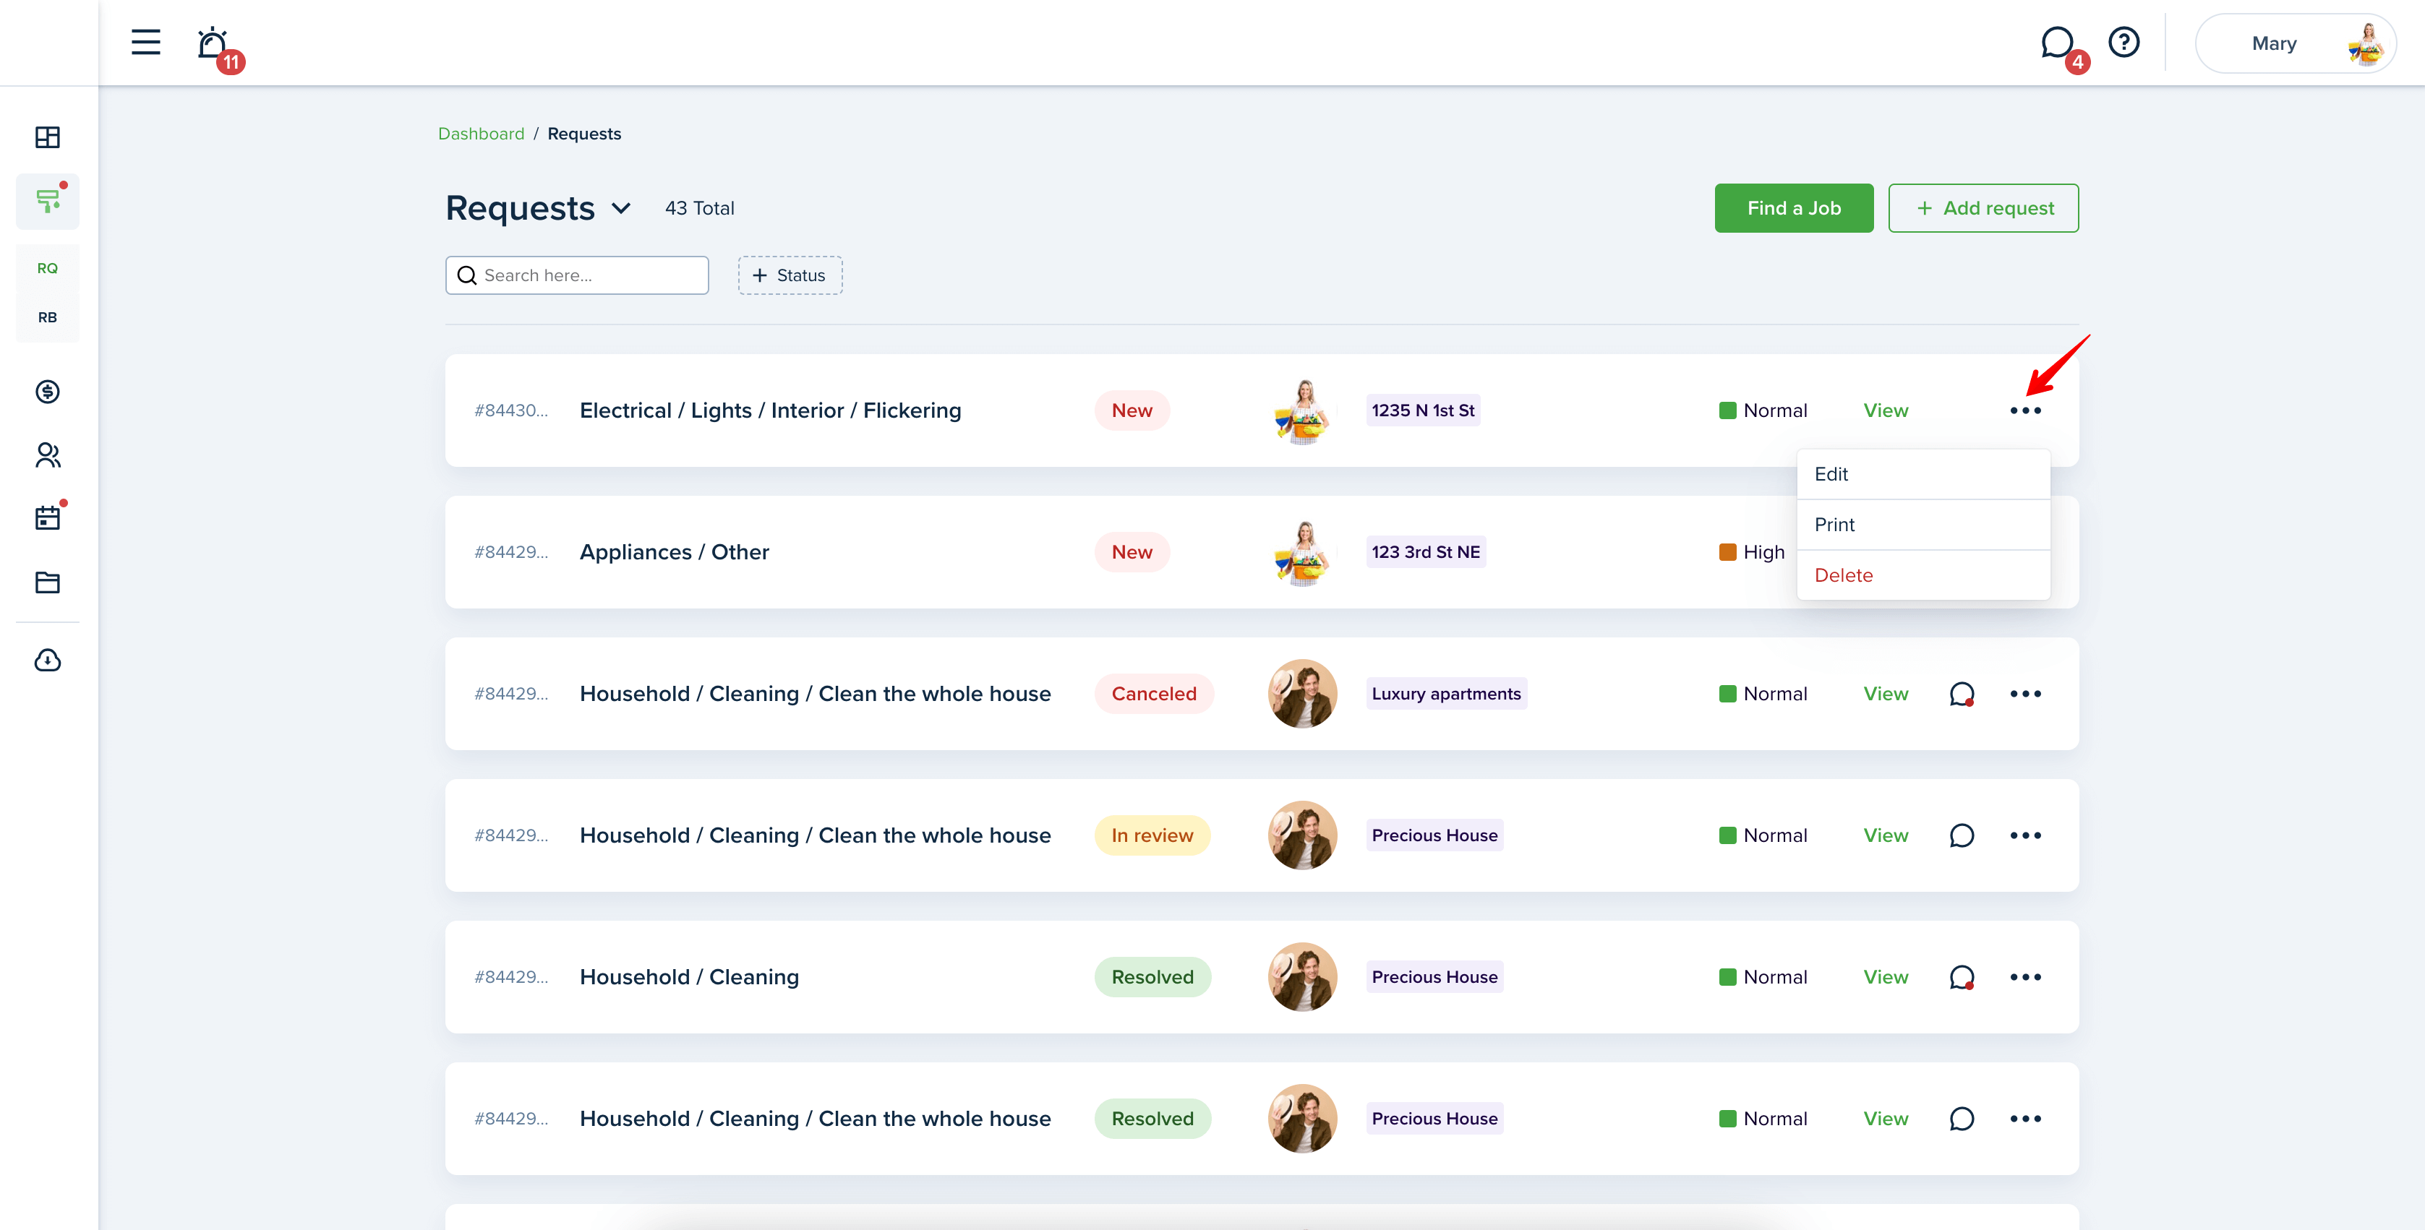Open the files folder icon in sidebar

click(x=47, y=582)
